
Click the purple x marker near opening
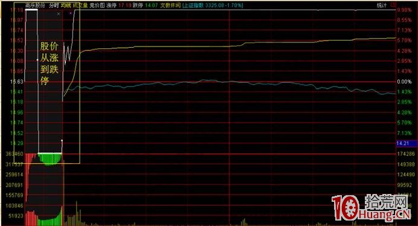(x=71, y=13)
